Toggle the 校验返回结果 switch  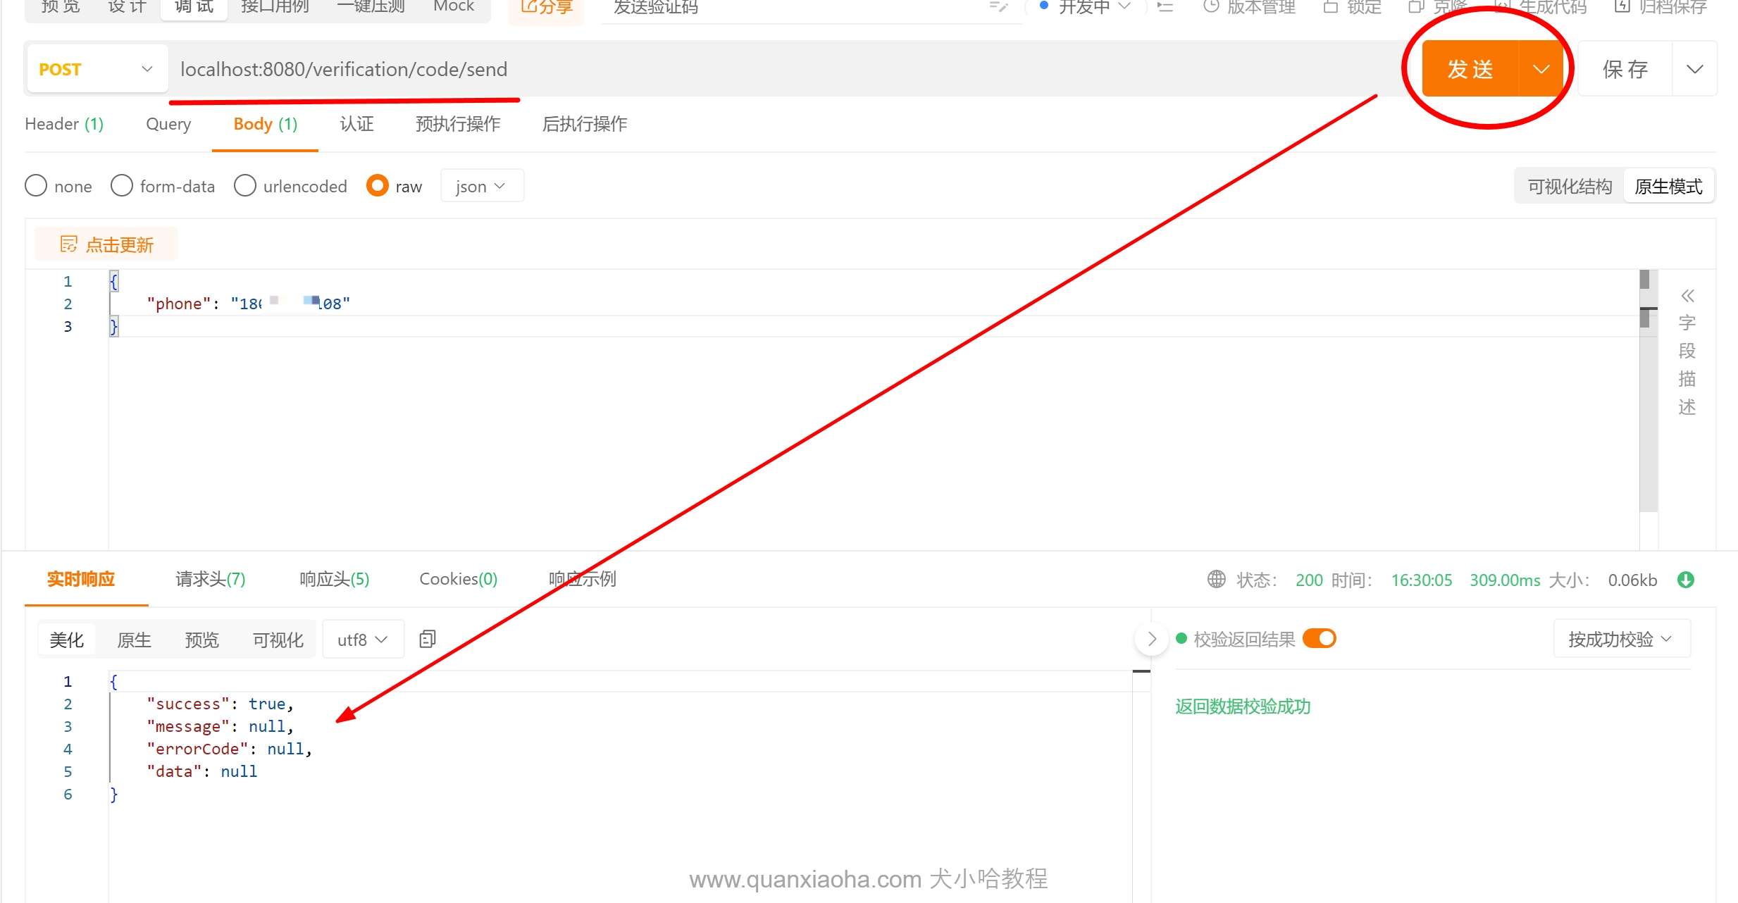click(1319, 638)
